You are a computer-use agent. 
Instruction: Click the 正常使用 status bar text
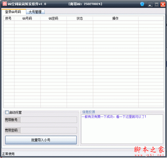[8, 154]
